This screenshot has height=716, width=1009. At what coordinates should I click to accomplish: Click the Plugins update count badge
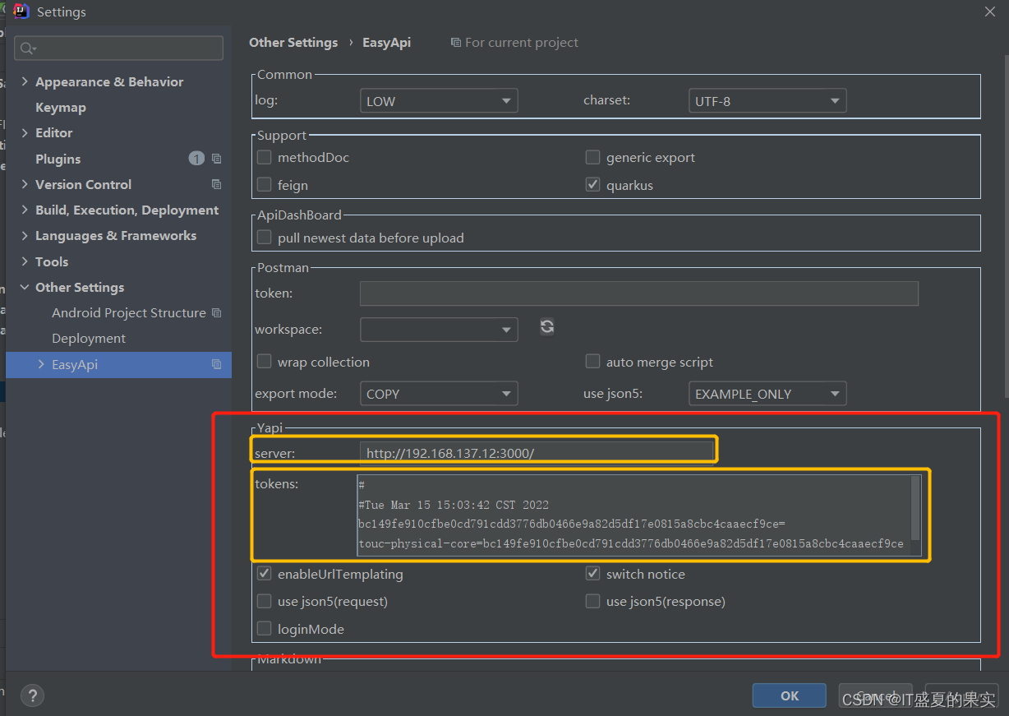[x=196, y=159]
